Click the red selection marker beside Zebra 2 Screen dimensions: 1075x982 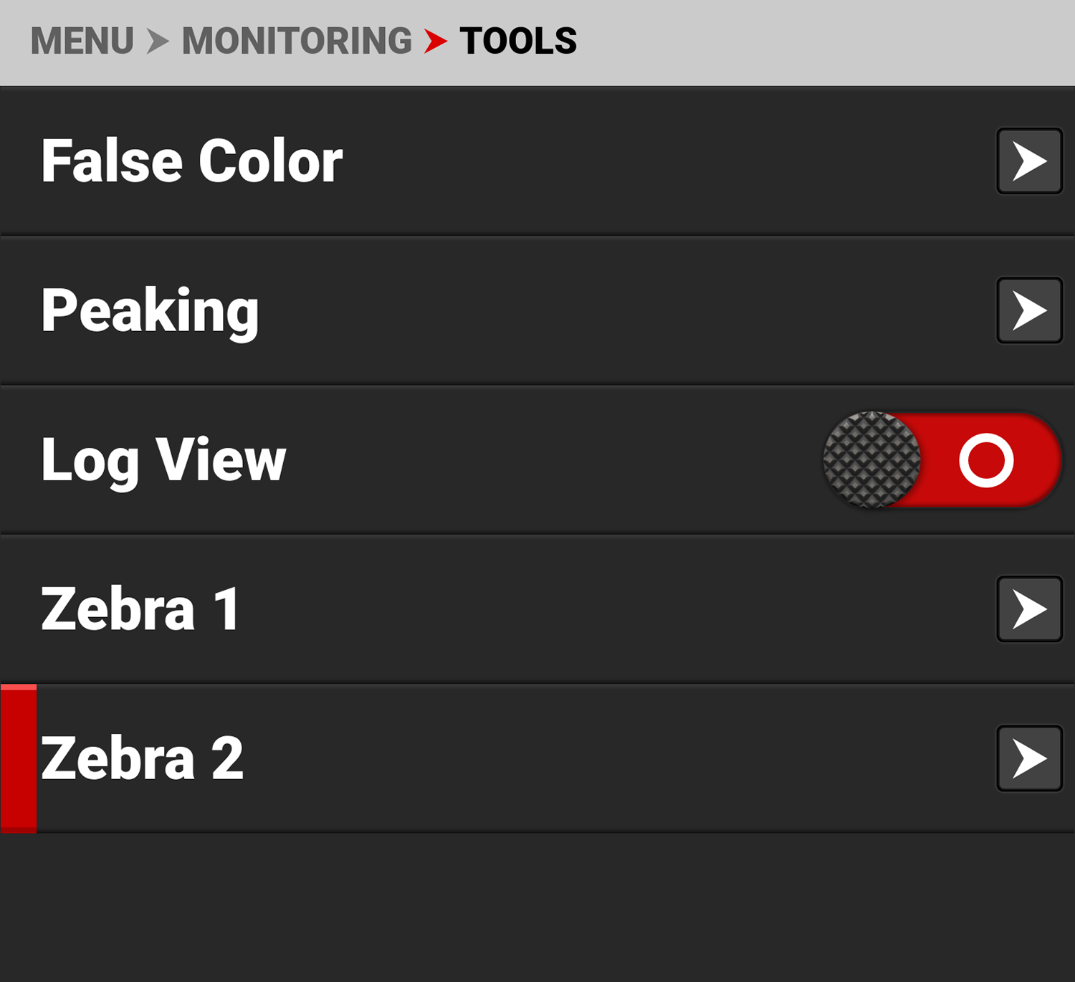[19, 758]
